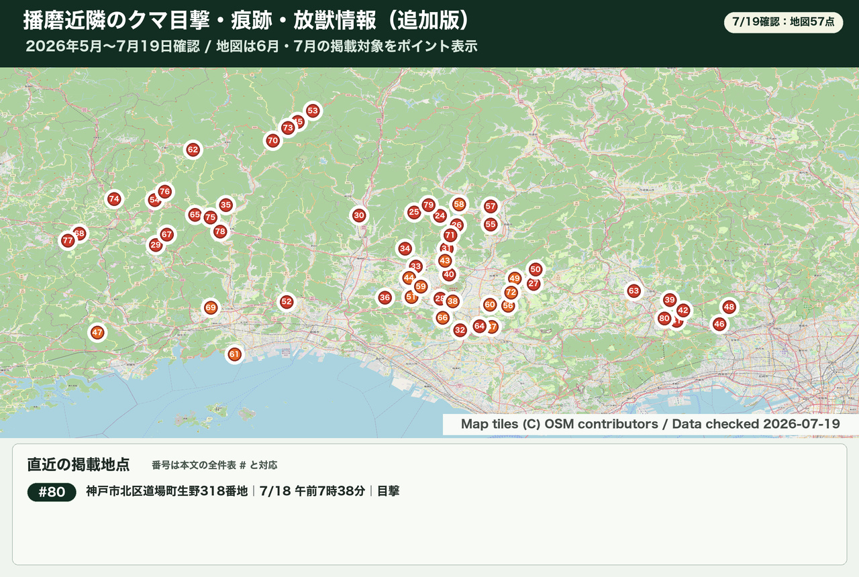Viewport: 859px width, 577px height.
Task: Click the orange marker 38
Action: tap(453, 302)
